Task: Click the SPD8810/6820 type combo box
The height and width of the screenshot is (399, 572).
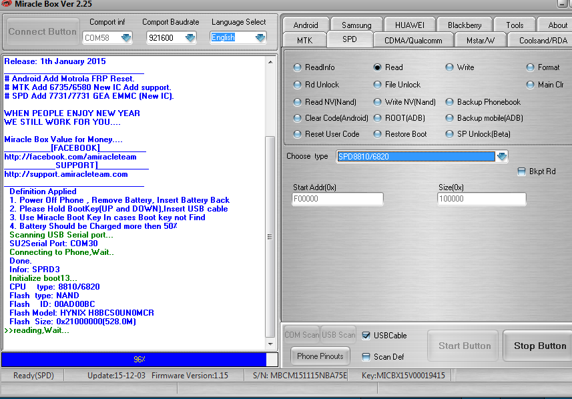Action: [x=422, y=156]
